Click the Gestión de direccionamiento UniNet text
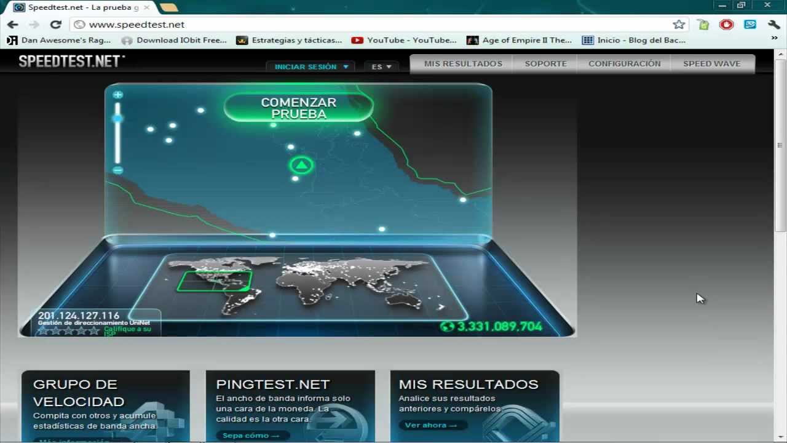 point(94,323)
